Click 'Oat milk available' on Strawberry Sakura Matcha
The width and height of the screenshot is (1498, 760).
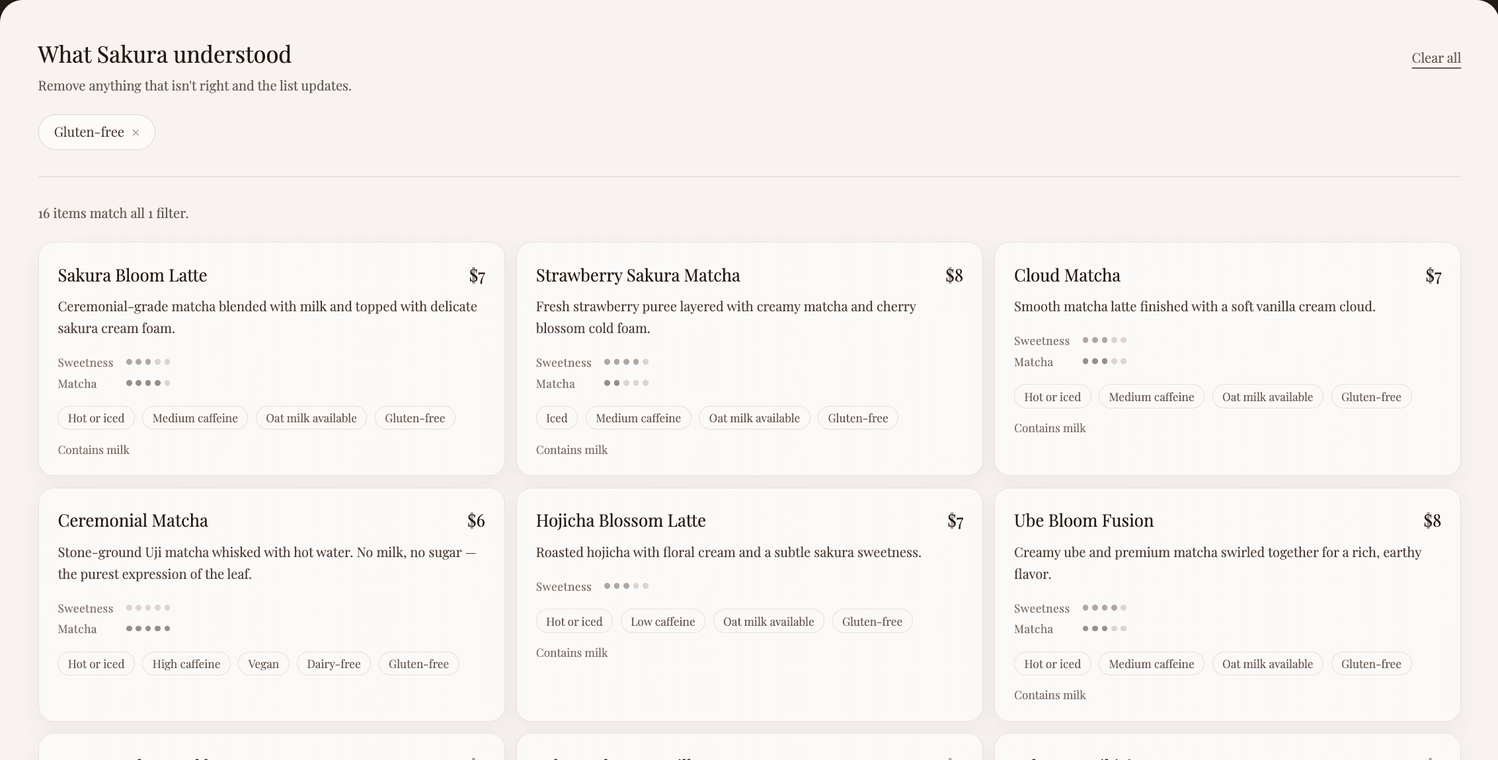click(754, 418)
